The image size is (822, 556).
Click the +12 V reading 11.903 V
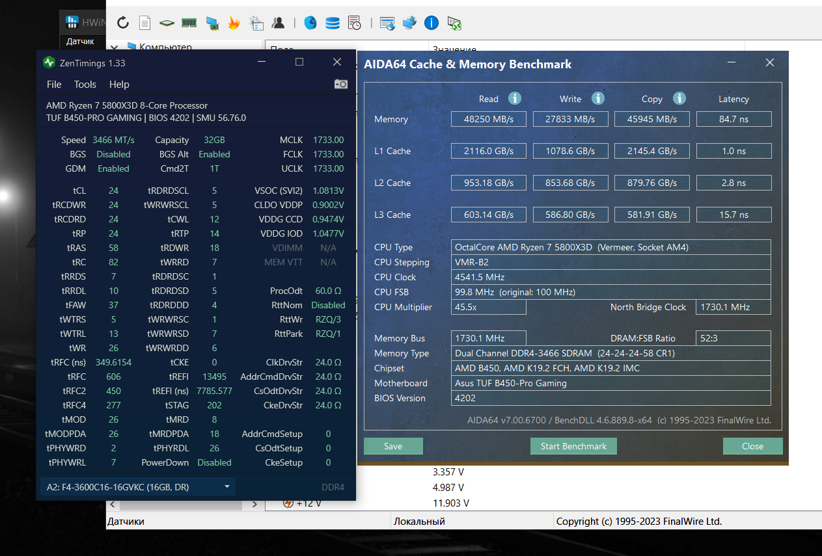(x=451, y=503)
